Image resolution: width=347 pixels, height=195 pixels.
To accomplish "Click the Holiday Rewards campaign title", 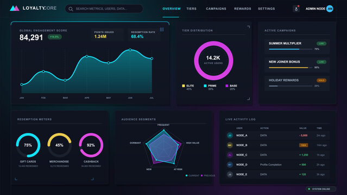I will [x=283, y=80].
